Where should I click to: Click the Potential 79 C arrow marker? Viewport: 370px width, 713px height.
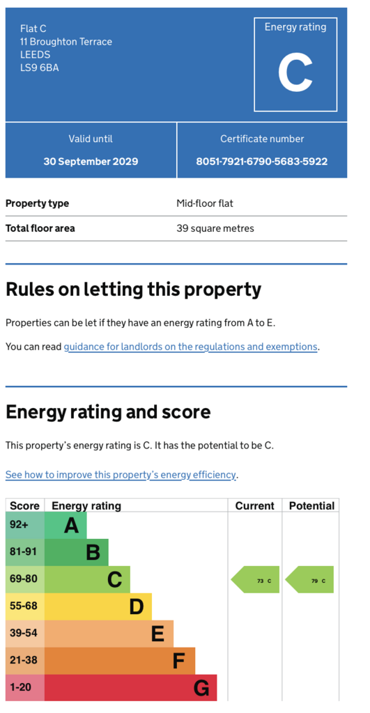pyautogui.click(x=309, y=580)
